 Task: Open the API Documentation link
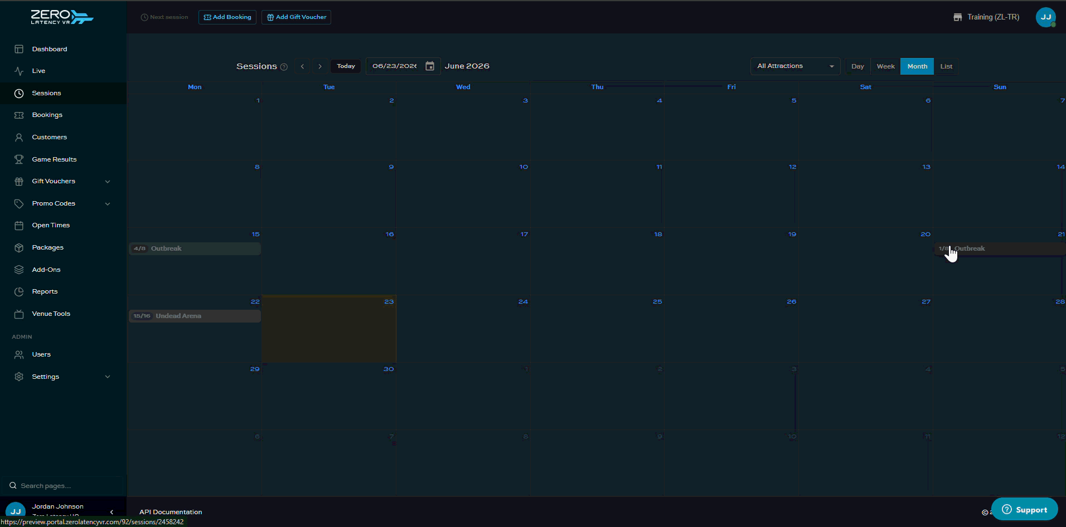(171, 512)
